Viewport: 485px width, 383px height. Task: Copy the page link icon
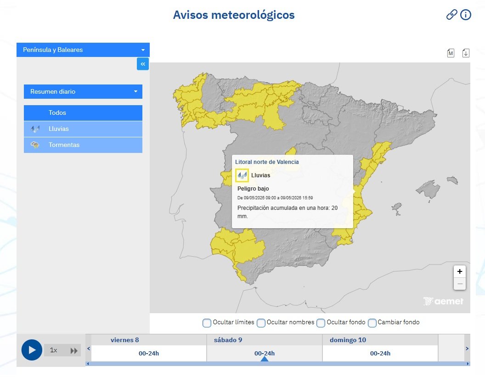click(451, 15)
